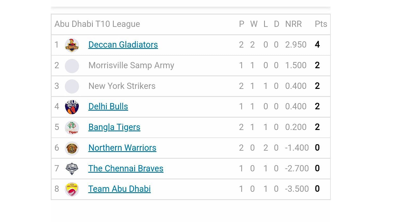The width and height of the screenshot is (396, 222).
Task: Open the Northern Warriors link
Action: (122, 148)
